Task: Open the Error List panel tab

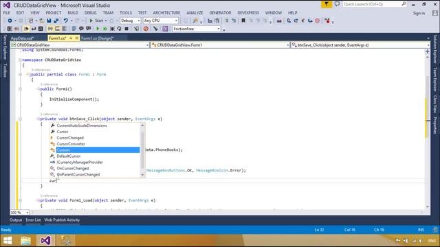Action: [33, 220]
